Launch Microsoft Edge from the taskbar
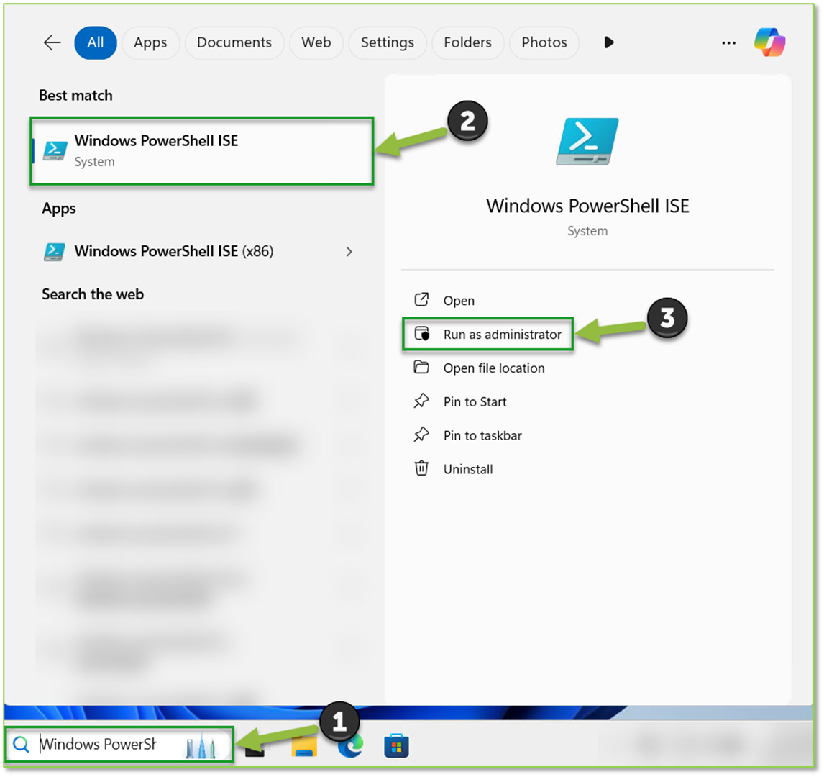824x777 pixels. click(x=350, y=746)
